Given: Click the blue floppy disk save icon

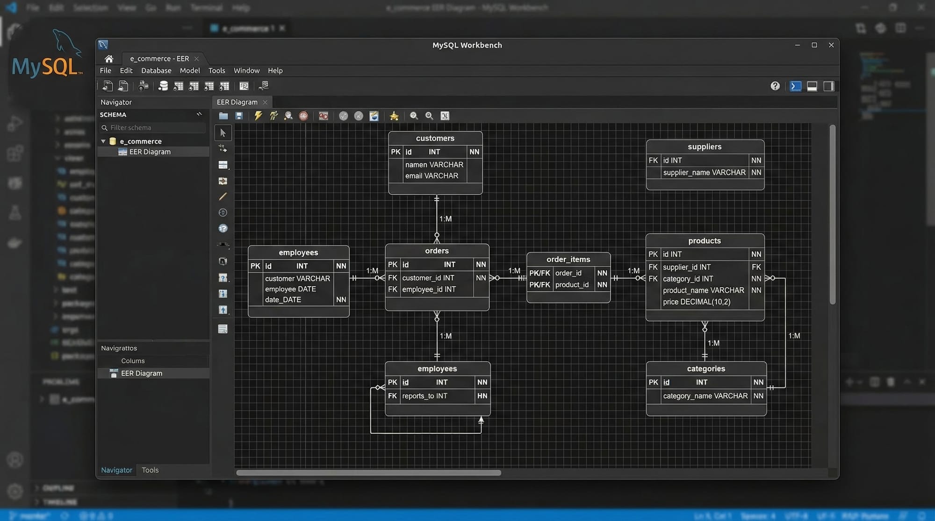Looking at the screenshot, I should click(x=239, y=116).
